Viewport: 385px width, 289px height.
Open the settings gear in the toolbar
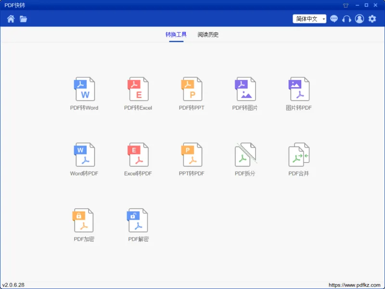pyautogui.click(x=372, y=19)
